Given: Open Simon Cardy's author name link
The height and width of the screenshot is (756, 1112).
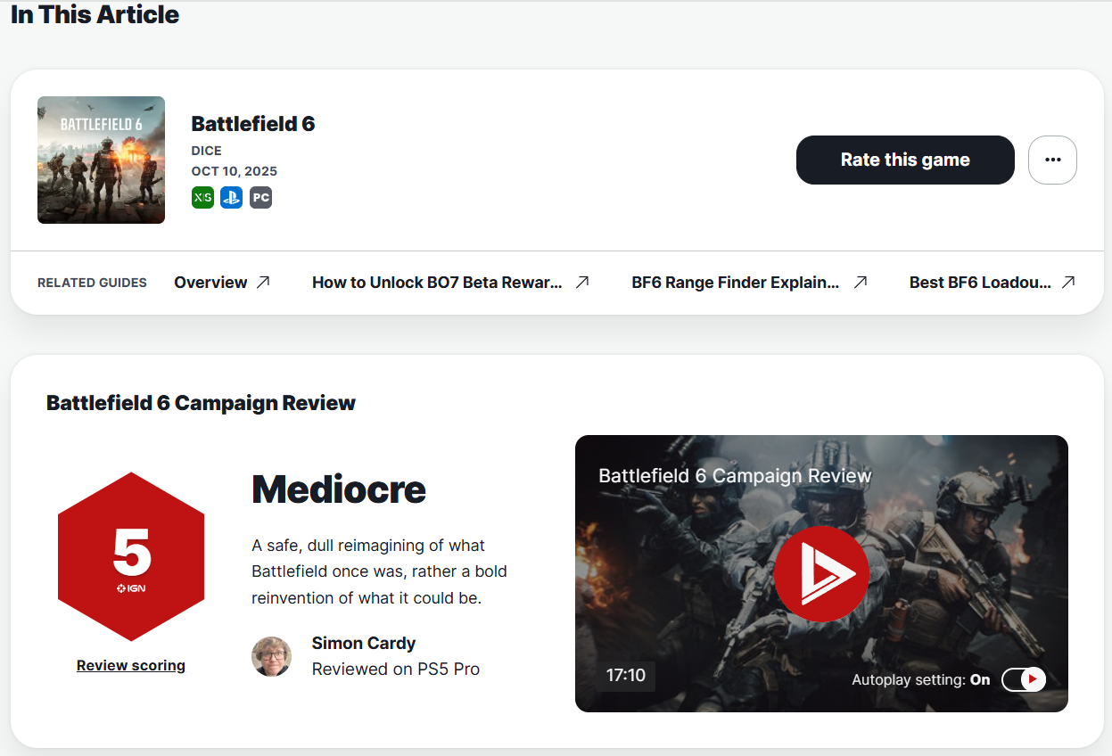Looking at the screenshot, I should 364,643.
